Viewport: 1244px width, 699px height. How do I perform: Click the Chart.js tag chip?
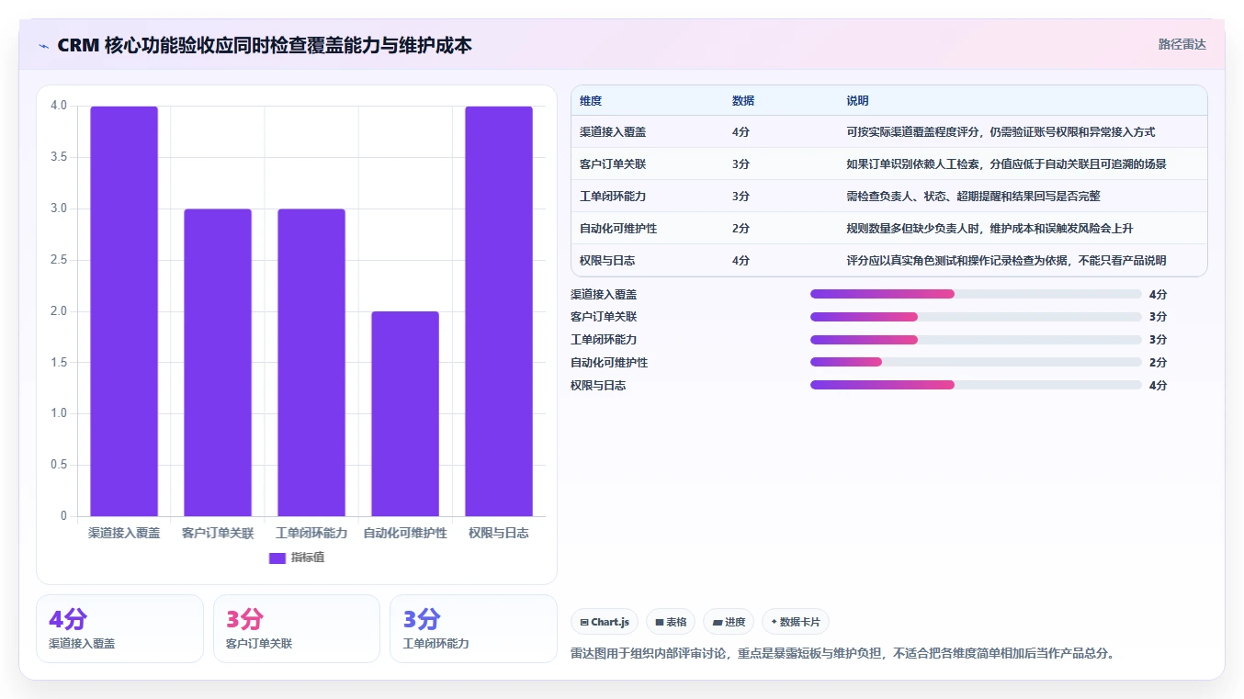[605, 622]
